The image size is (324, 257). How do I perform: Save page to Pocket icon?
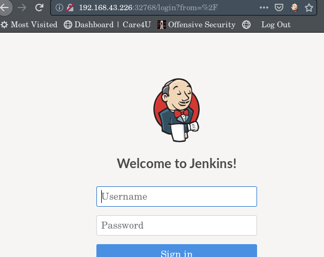(x=279, y=7)
